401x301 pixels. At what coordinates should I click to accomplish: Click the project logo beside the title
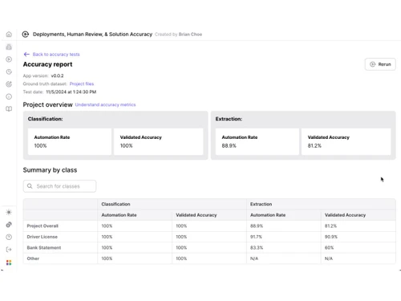[x=26, y=35]
